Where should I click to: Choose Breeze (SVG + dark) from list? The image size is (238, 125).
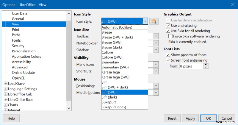point(117,37)
